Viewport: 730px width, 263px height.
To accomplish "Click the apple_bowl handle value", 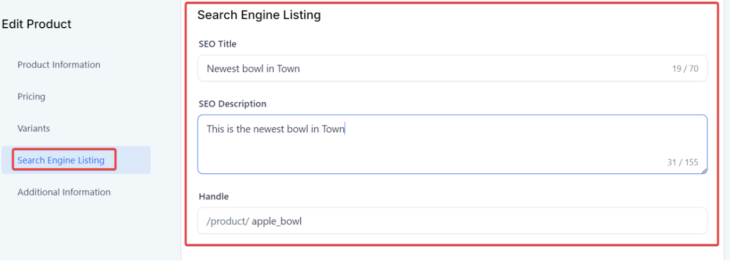I will coord(276,221).
